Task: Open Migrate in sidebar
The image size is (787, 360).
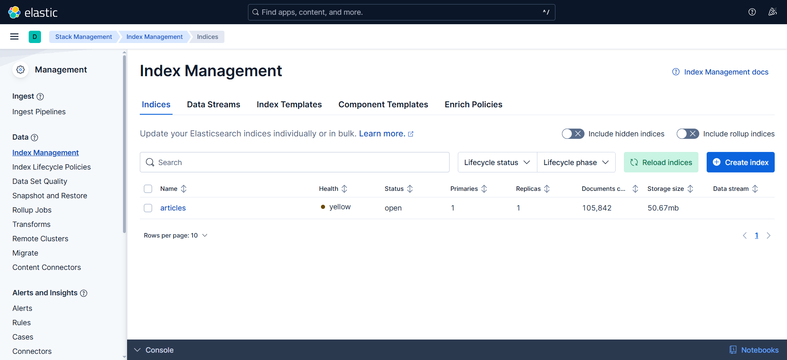Action: coord(25,253)
